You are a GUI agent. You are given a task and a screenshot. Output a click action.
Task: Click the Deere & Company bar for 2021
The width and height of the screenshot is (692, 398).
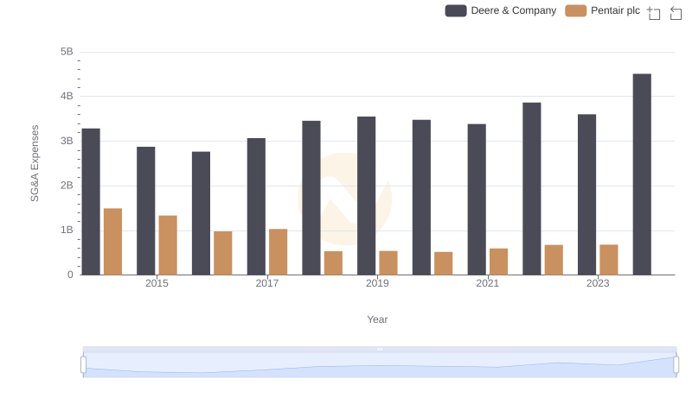(x=477, y=199)
